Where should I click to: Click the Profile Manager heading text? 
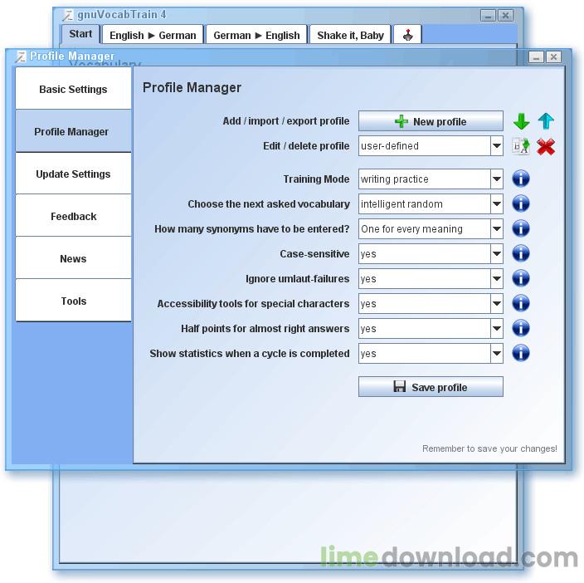192,87
